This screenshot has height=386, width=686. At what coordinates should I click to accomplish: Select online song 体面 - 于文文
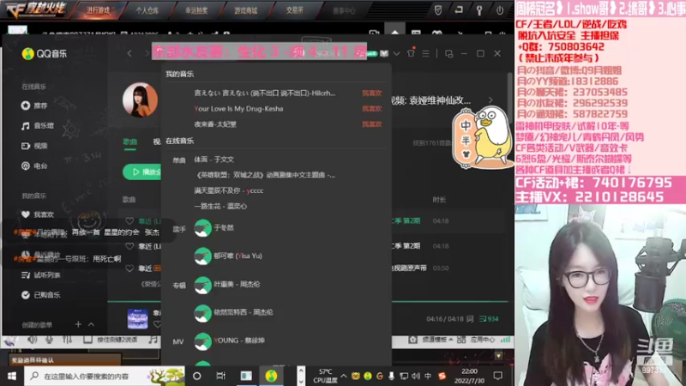point(214,160)
